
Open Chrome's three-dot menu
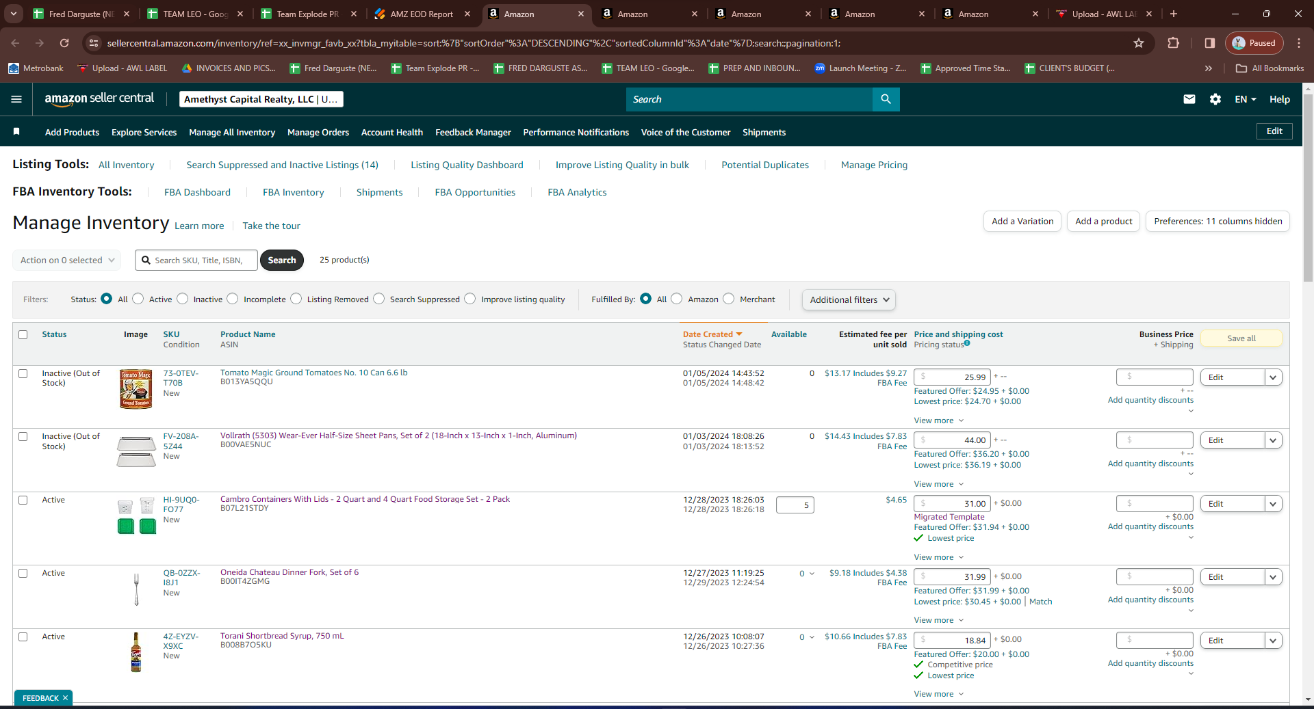point(1299,43)
